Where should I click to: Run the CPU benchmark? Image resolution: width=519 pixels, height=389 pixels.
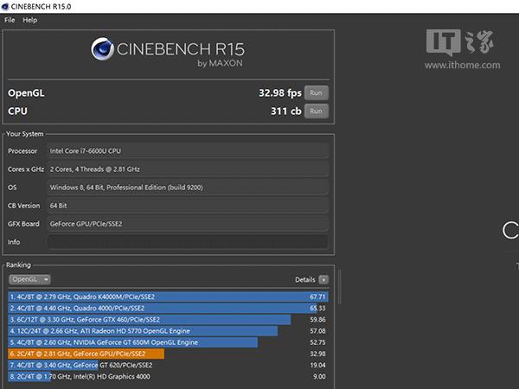(317, 112)
